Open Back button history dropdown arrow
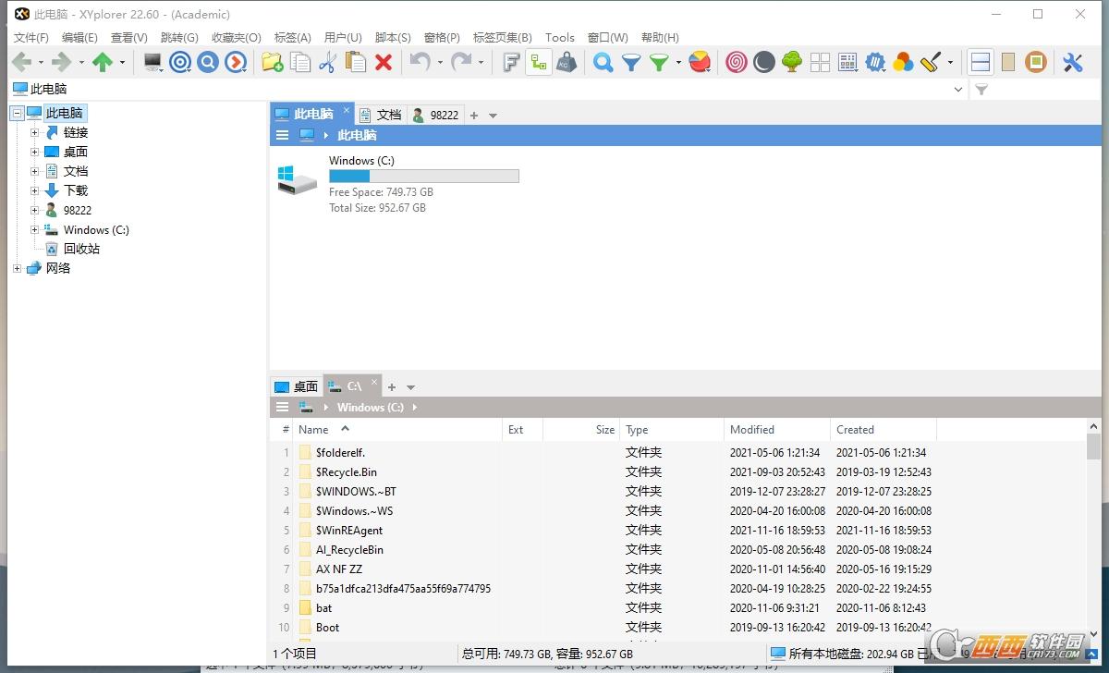The height and width of the screenshot is (673, 1109). [x=40, y=63]
